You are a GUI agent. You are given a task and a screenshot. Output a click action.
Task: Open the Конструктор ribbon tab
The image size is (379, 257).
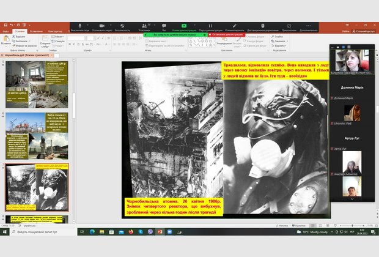(x=56, y=31)
